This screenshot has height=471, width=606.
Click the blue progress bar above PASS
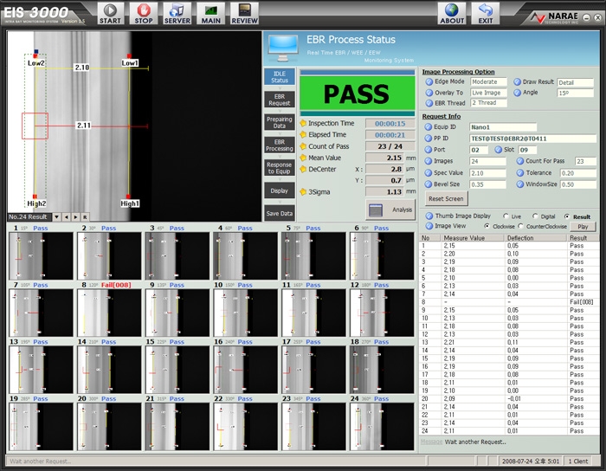coord(357,72)
